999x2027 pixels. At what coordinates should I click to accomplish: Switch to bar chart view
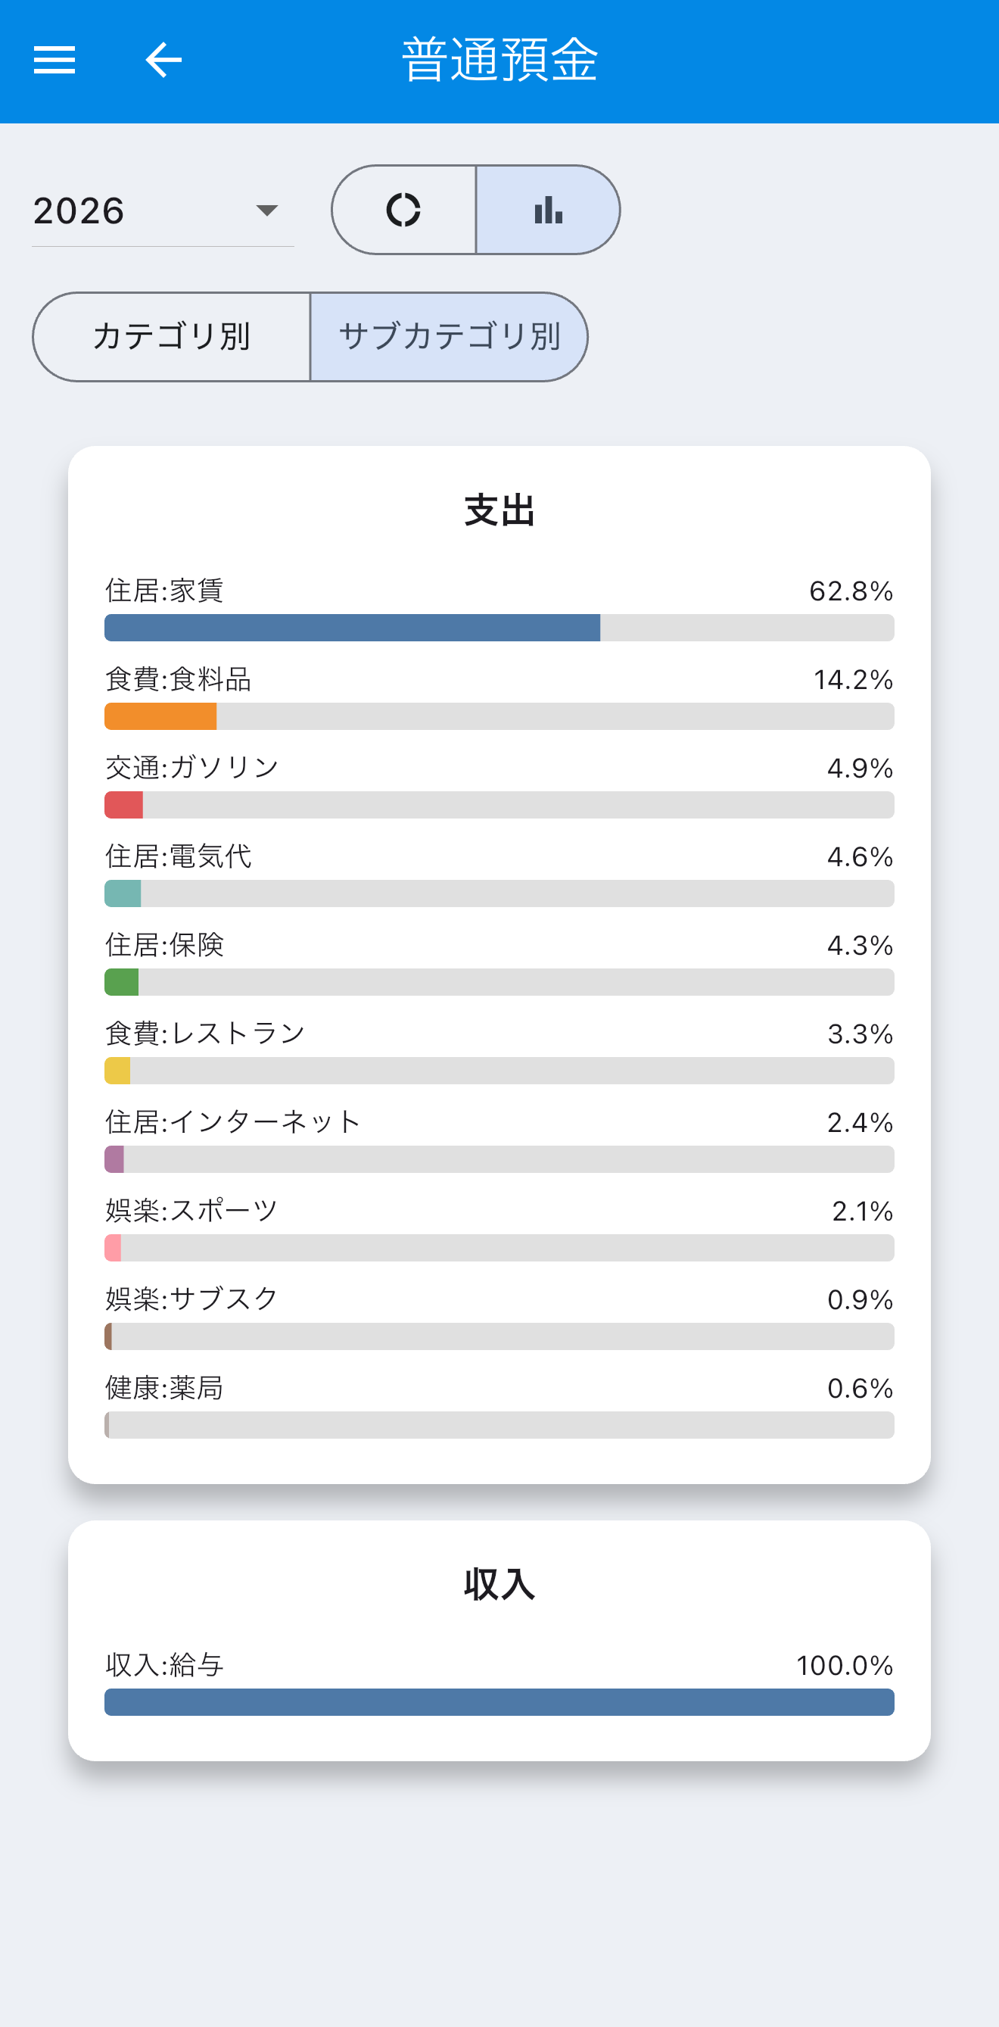pos(548,210)
